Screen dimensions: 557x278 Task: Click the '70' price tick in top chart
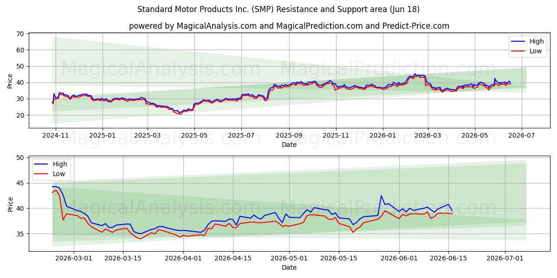(20, 34)
